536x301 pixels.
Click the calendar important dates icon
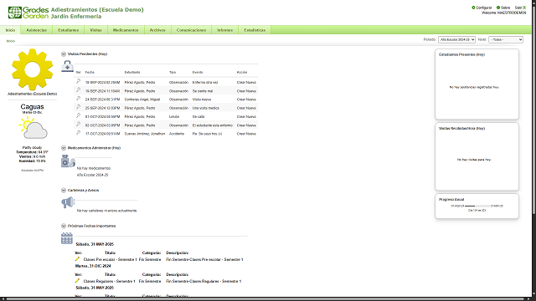coord(67,238)
